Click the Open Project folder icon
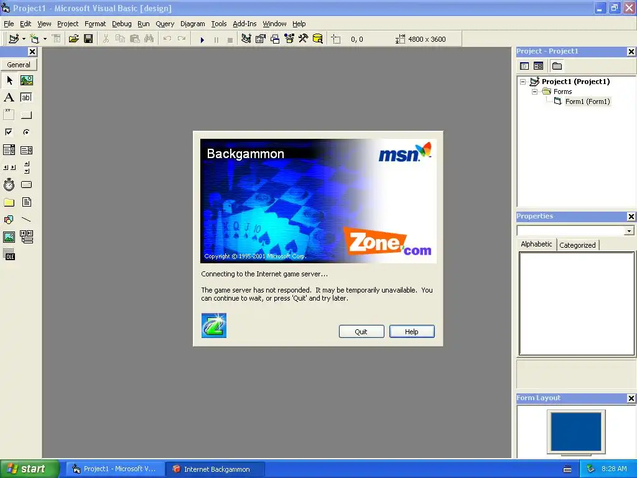This screenshot has height=478, width=637. (x=73, y=39)
